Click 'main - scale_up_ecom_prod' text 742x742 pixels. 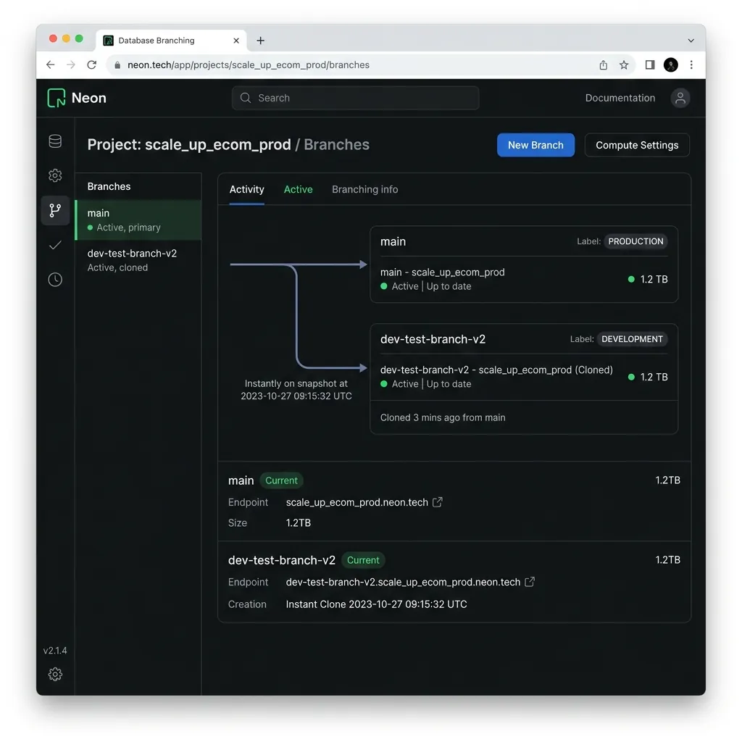(443, 272)
